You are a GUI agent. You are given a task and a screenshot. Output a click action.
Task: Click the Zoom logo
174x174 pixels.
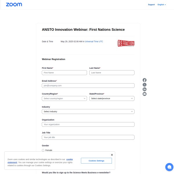click(x=14, y=5)
